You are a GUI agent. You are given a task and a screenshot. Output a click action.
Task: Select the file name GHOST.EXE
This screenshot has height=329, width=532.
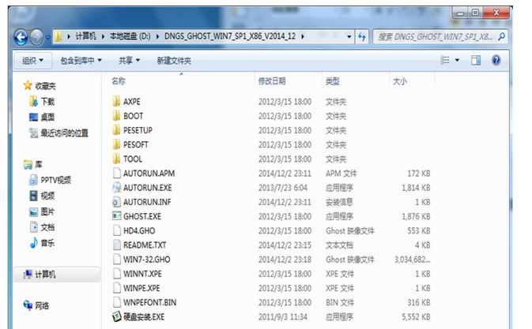142,216
